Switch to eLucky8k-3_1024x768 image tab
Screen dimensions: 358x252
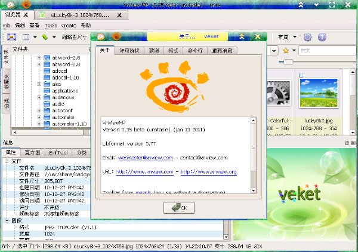point(80,15)
